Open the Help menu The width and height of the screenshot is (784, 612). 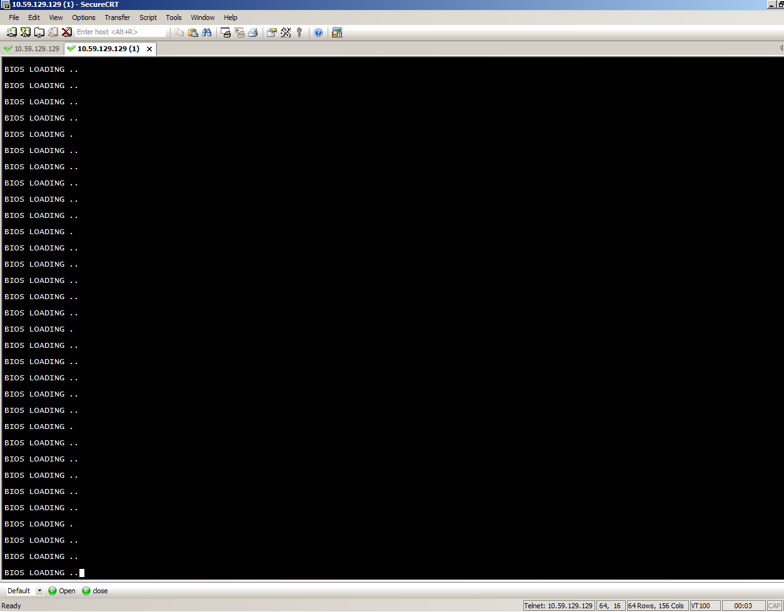pos(231,17)
